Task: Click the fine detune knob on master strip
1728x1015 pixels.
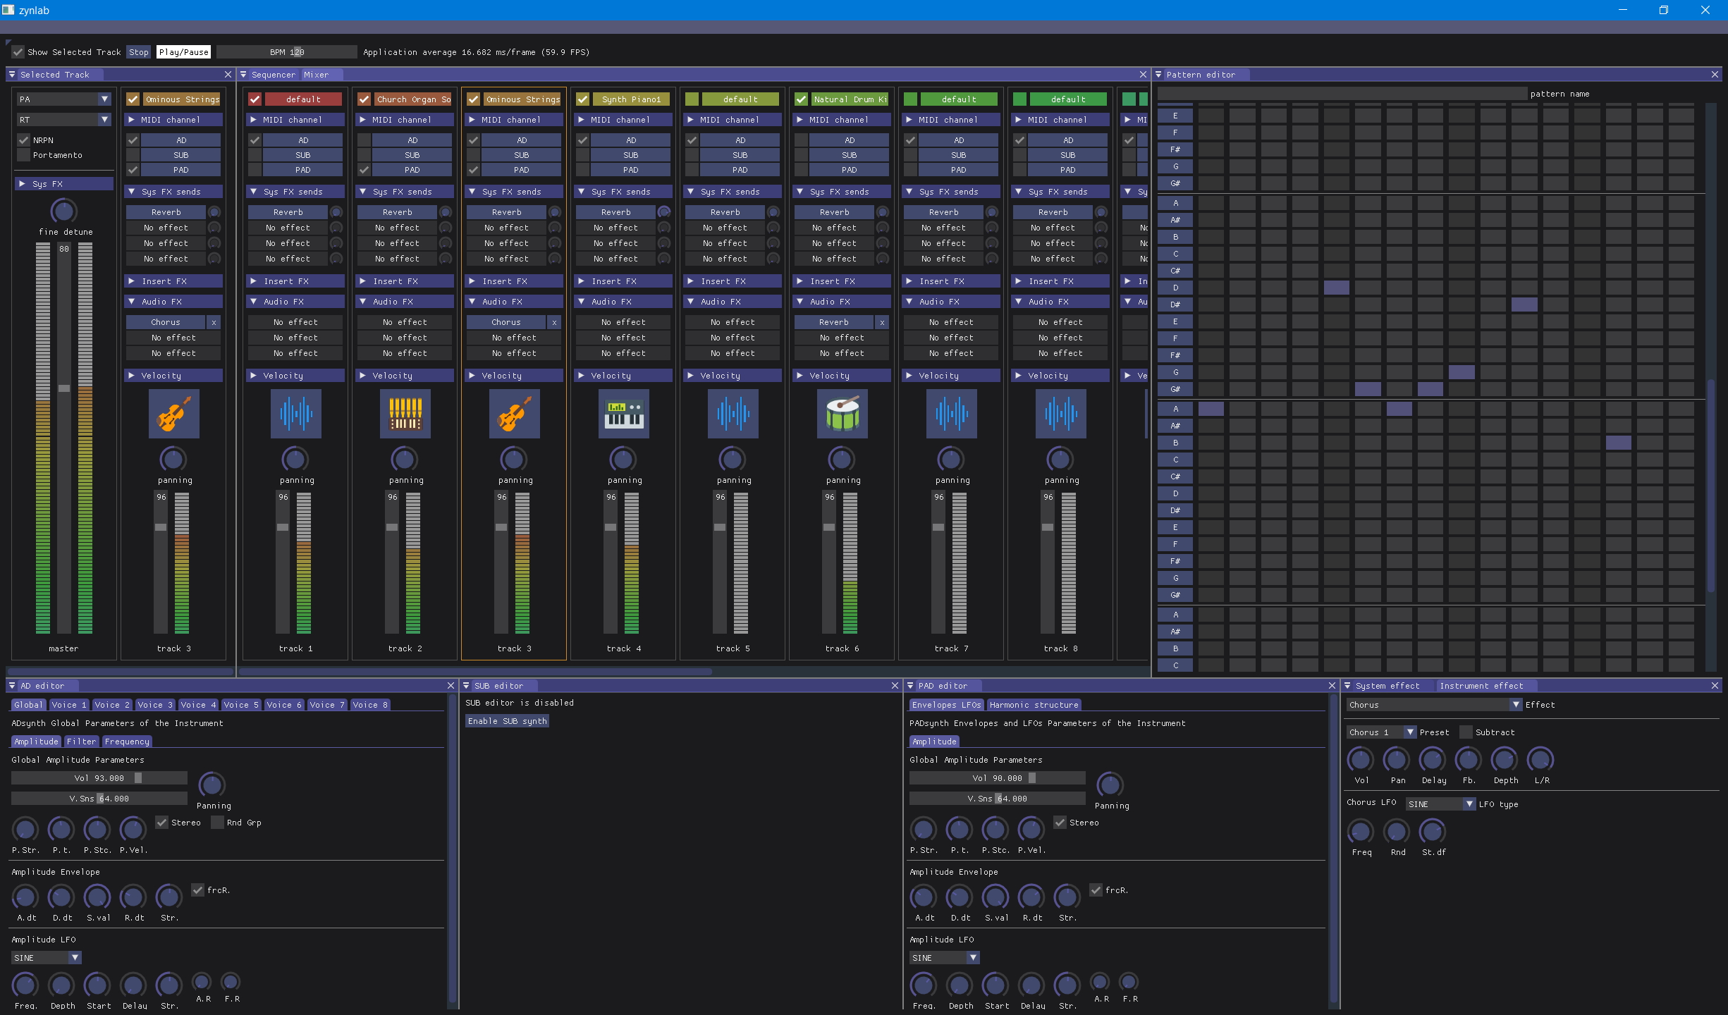Action: click(x=63, y=211)
